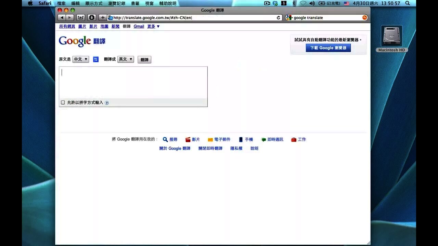Viewport: 438px width, 246px height.
Task: Open 新聞 link in top bar
Action: click(115, 26)
